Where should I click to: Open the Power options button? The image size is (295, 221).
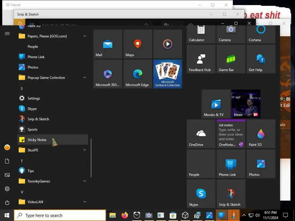(x=7, y=203)
